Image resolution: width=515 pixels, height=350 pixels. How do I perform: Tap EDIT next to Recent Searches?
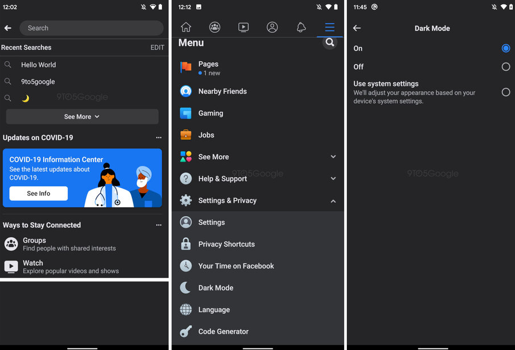(157, 48)
